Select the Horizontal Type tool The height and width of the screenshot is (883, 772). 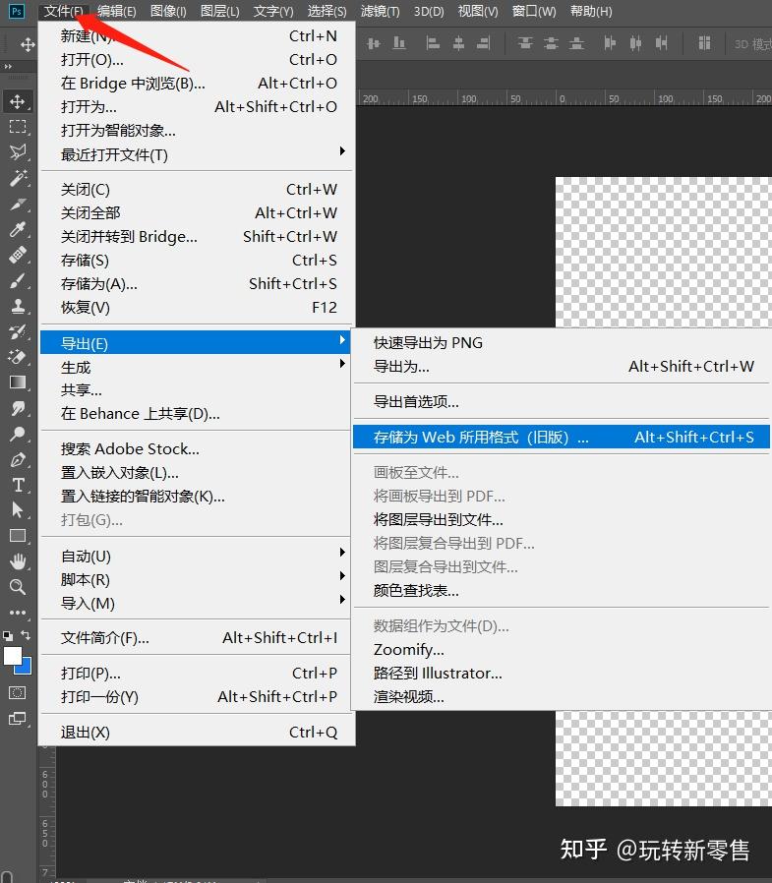click(x=18, y=485)
